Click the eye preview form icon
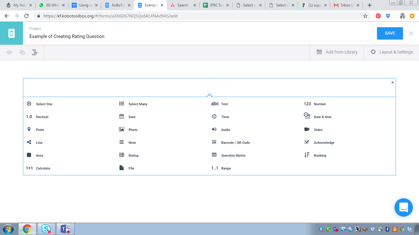Image resolution: width=419 pixels, height=235 pixels. tap(10, 52)
